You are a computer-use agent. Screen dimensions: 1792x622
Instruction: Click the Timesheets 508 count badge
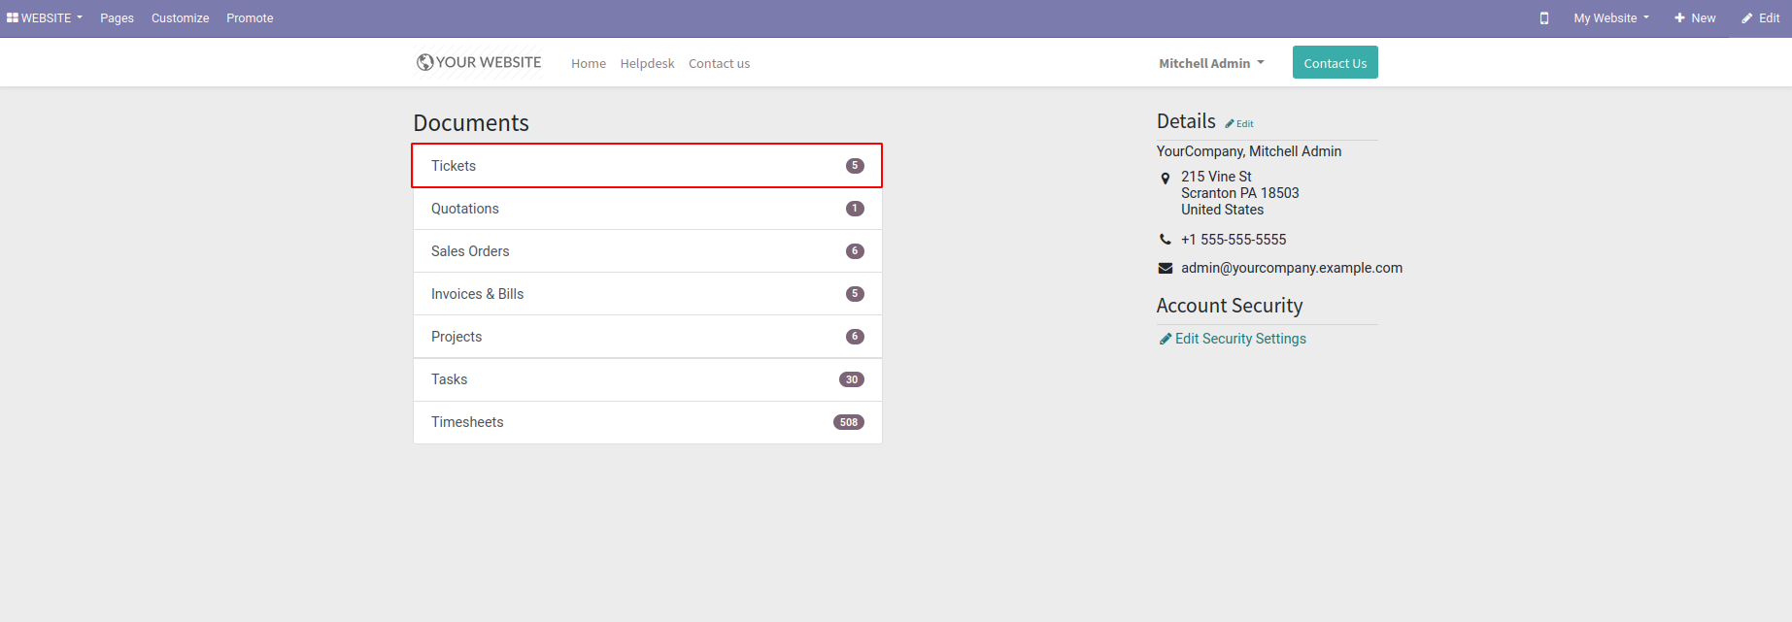click(x=848, y=422)
